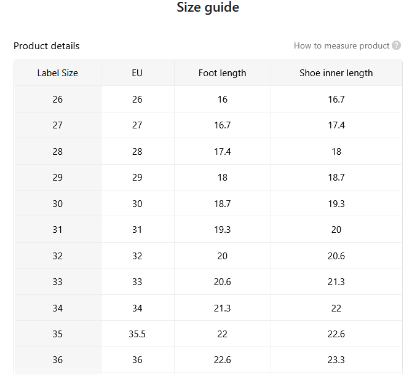The width and height of the screenshot is (412, 376).
Task: Click the Product details label
Action: click(47, 46)
